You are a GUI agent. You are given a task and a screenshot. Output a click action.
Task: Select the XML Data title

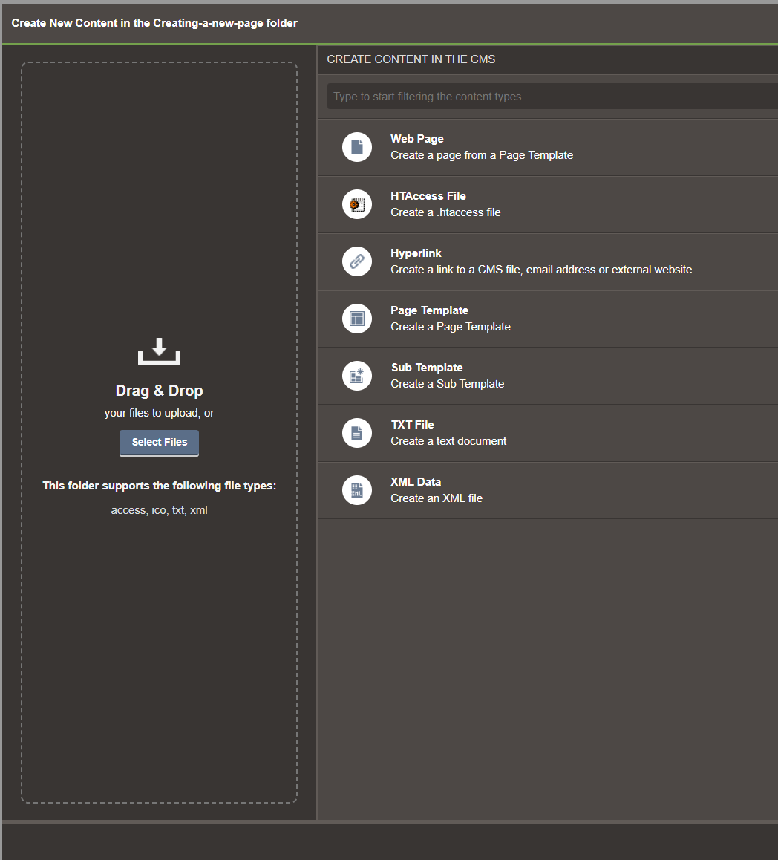tap(416, 482)
